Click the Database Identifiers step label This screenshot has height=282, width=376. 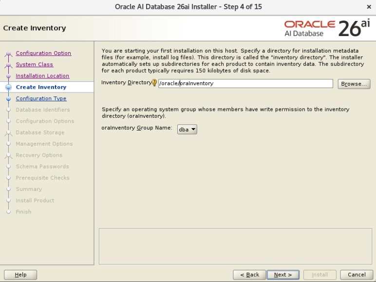(43, 110)
